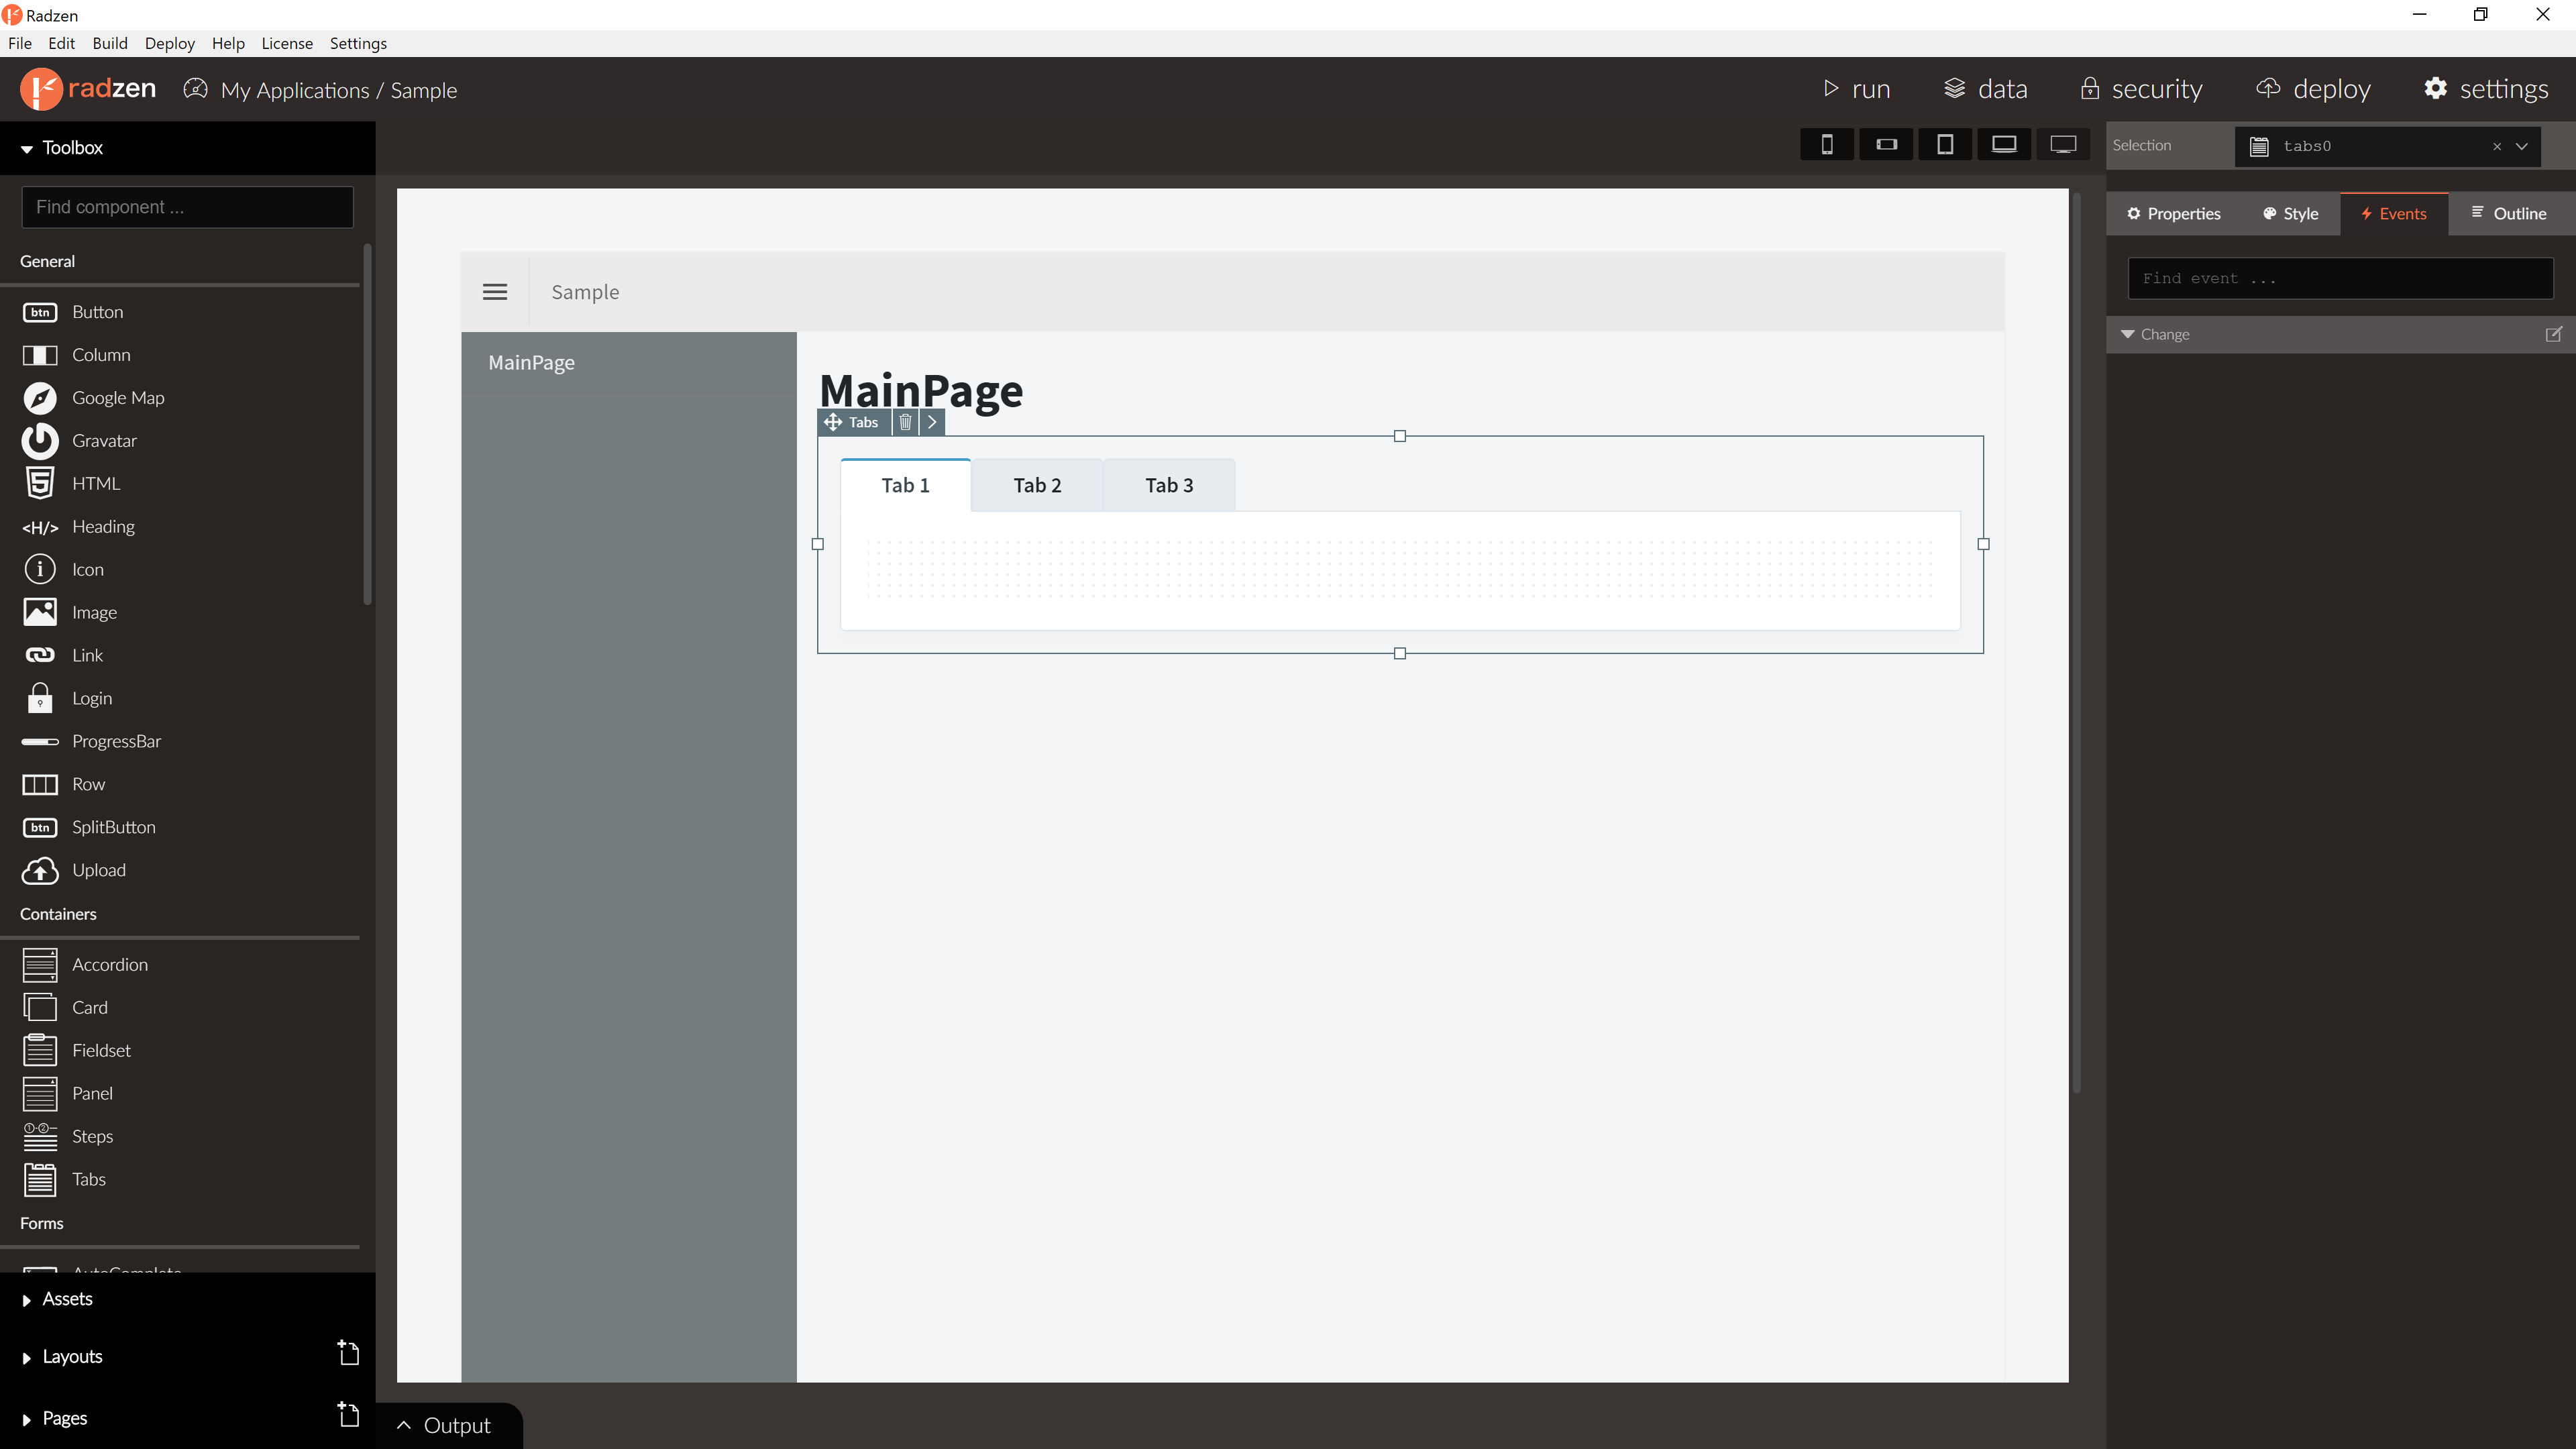Open the File menu

coord(20,43)
